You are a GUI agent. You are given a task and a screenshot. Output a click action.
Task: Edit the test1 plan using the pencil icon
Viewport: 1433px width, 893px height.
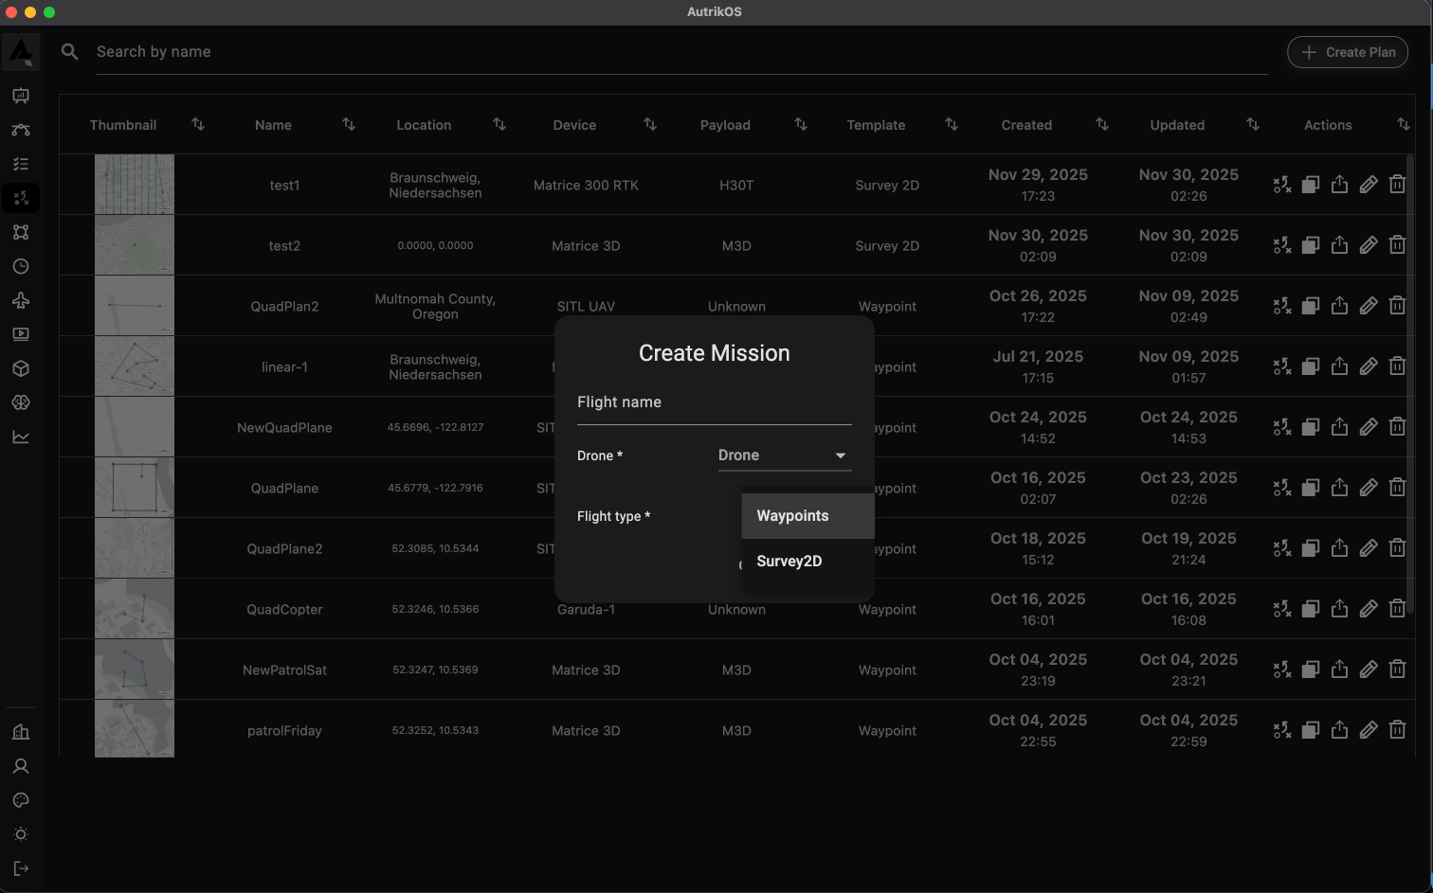[x=1368, y=184]
